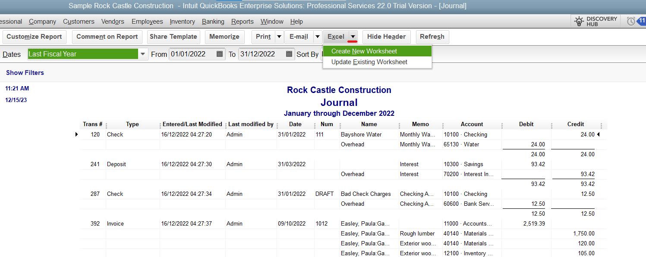Open the Reports menu

click(x=243, y=22)
